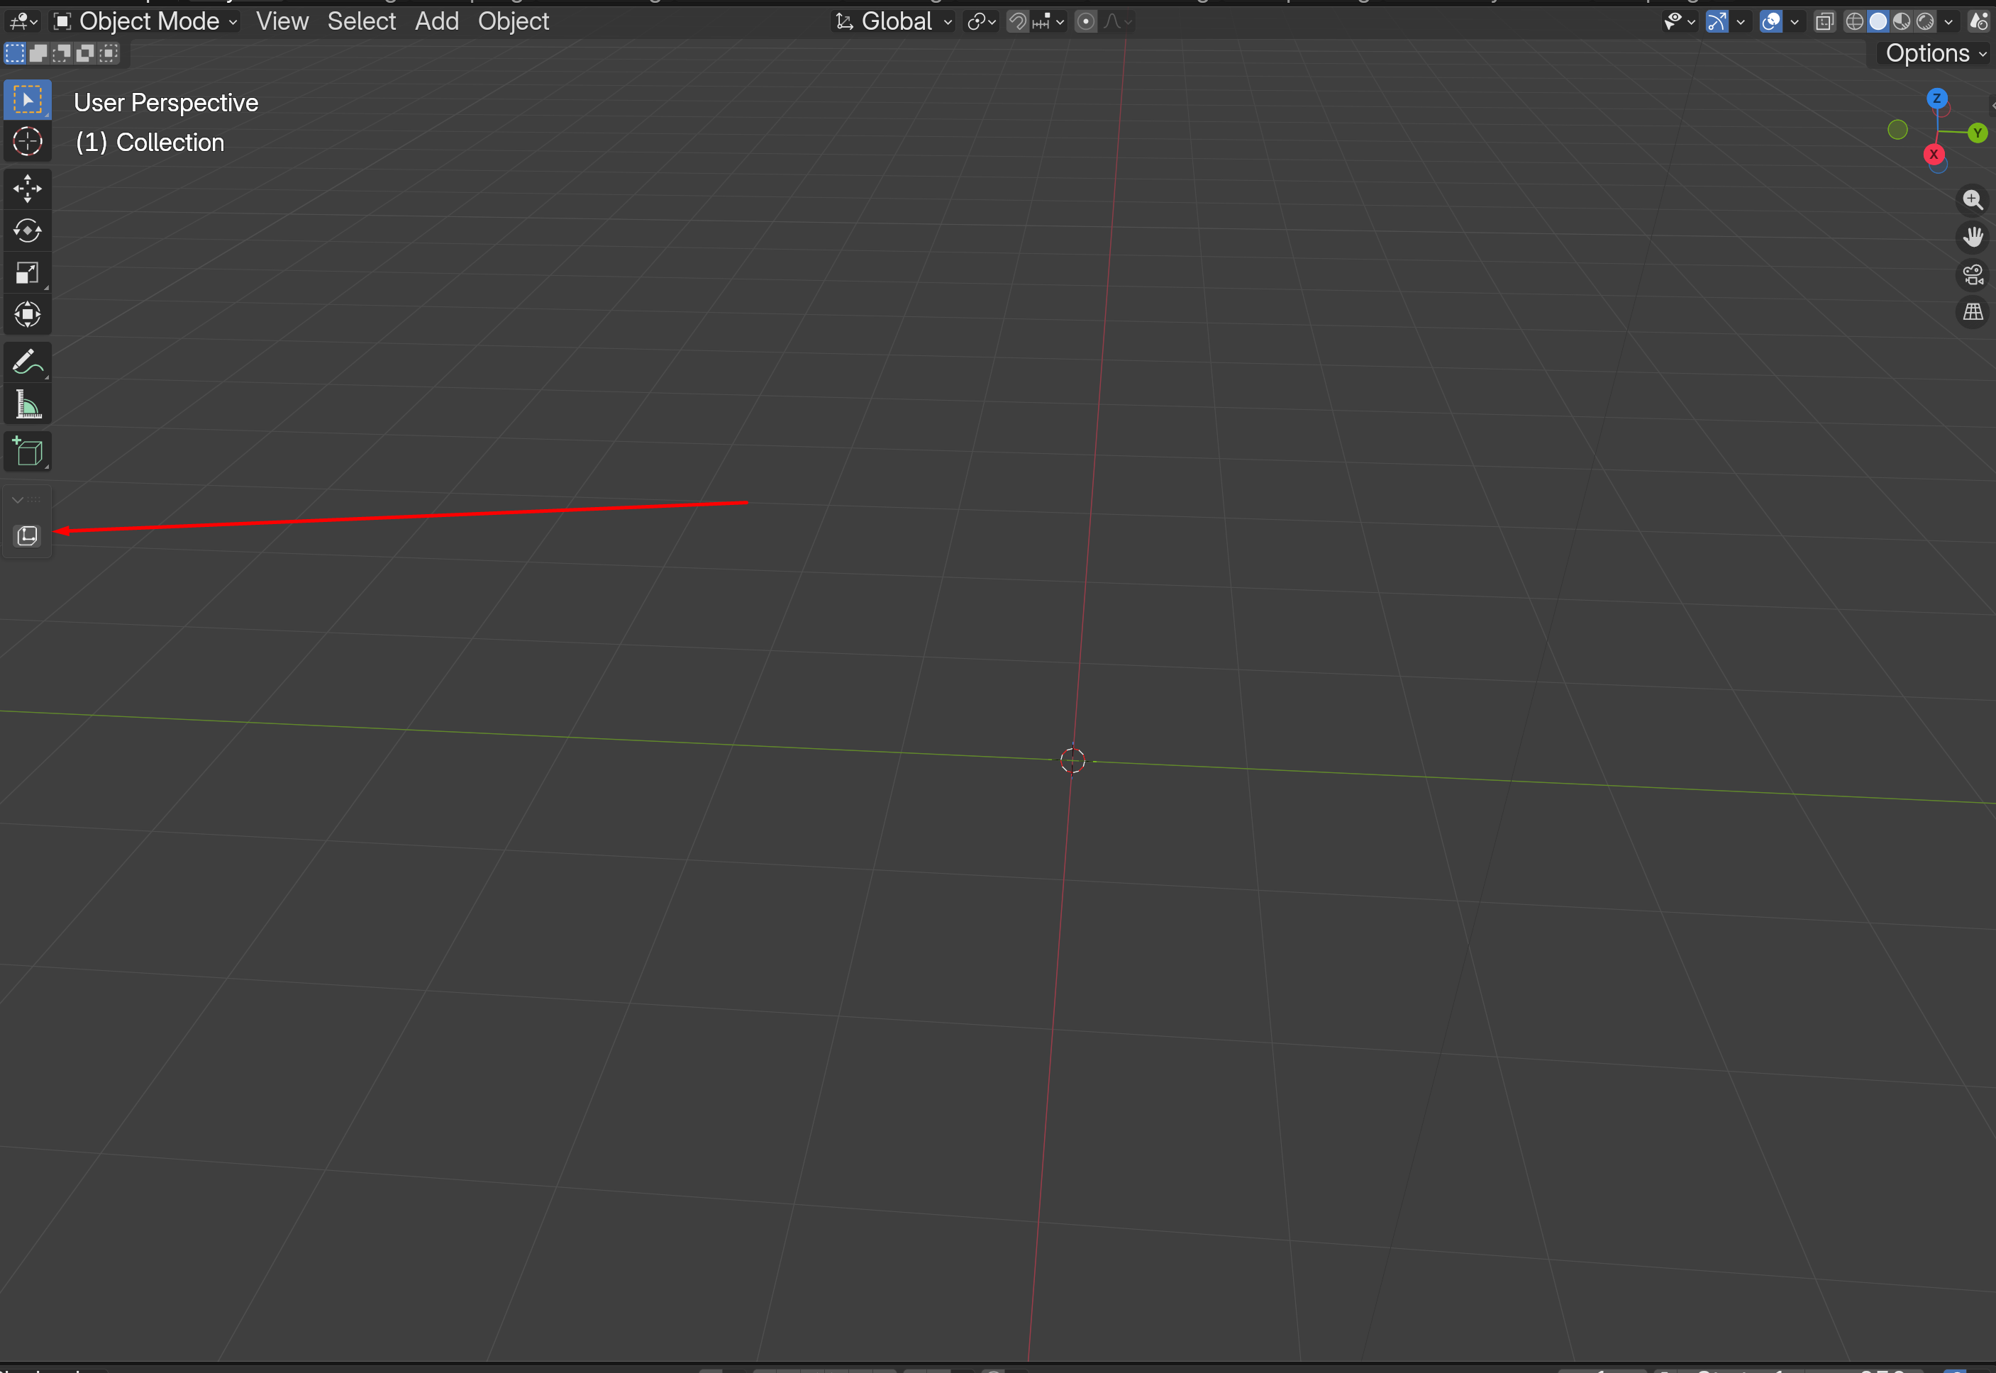Click the Z axis on the navigation gizmo
Image resolution: width=1996 pixels, height=1373 pixels.
[1936, 98]
